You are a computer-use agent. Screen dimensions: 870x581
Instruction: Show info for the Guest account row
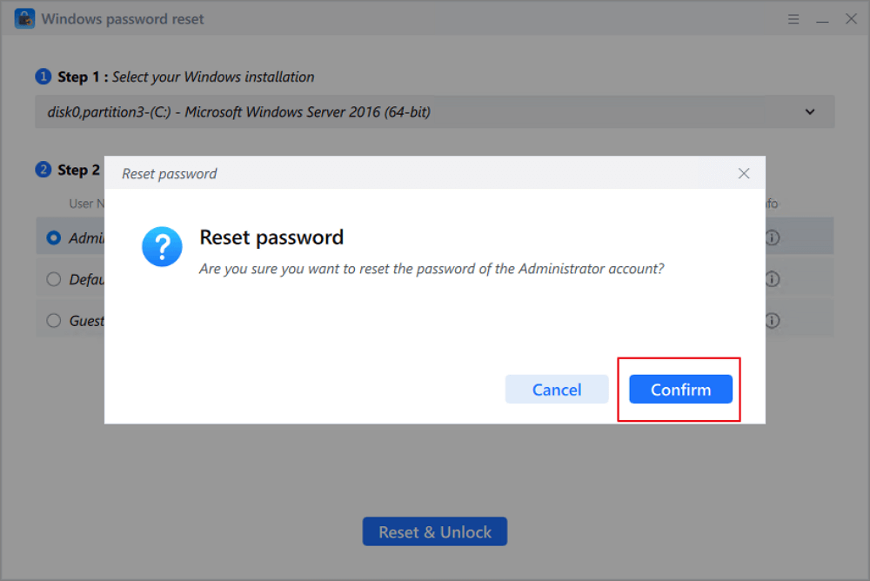click(x=771, y=321)
